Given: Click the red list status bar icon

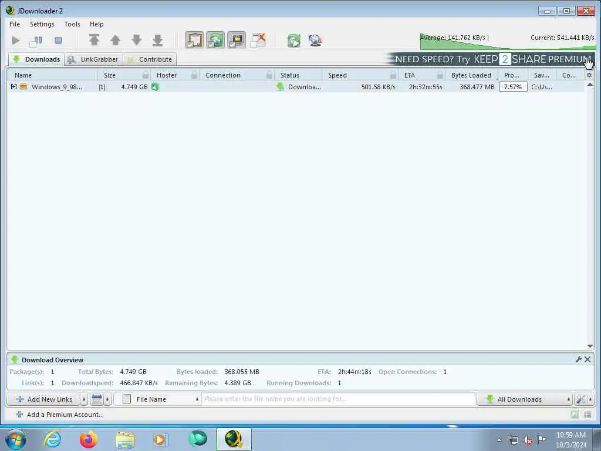Looking at the screenshot, I should pos(588,414).
